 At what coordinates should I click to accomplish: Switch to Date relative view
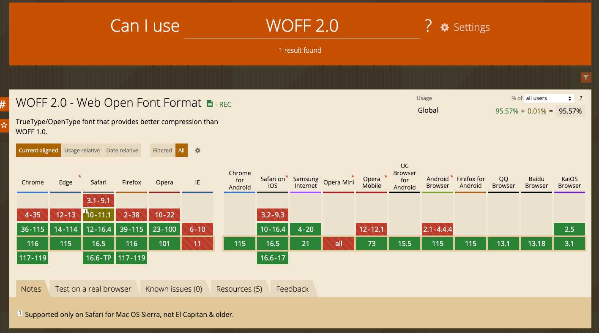point(122,150)
